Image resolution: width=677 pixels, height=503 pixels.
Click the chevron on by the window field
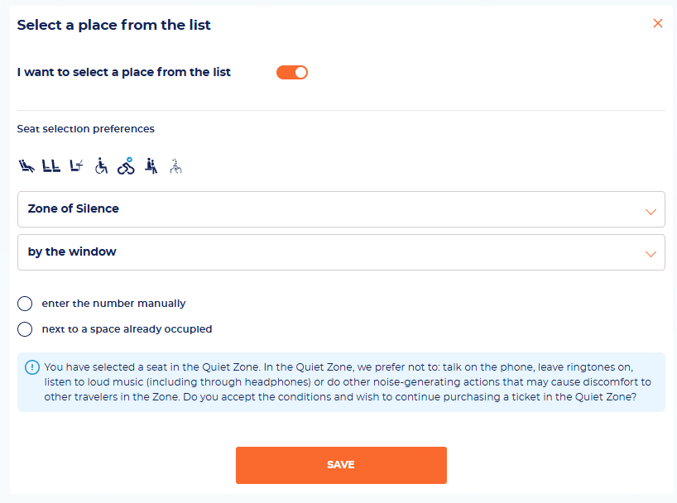pyautogui.click(x=651, y=254)
